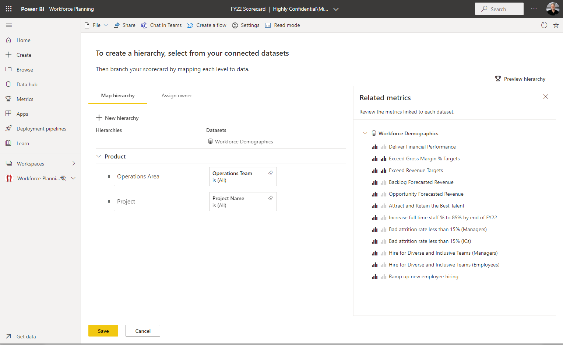Collapse the Product hierarchy section
563x345 pixels.
[99, 156]
